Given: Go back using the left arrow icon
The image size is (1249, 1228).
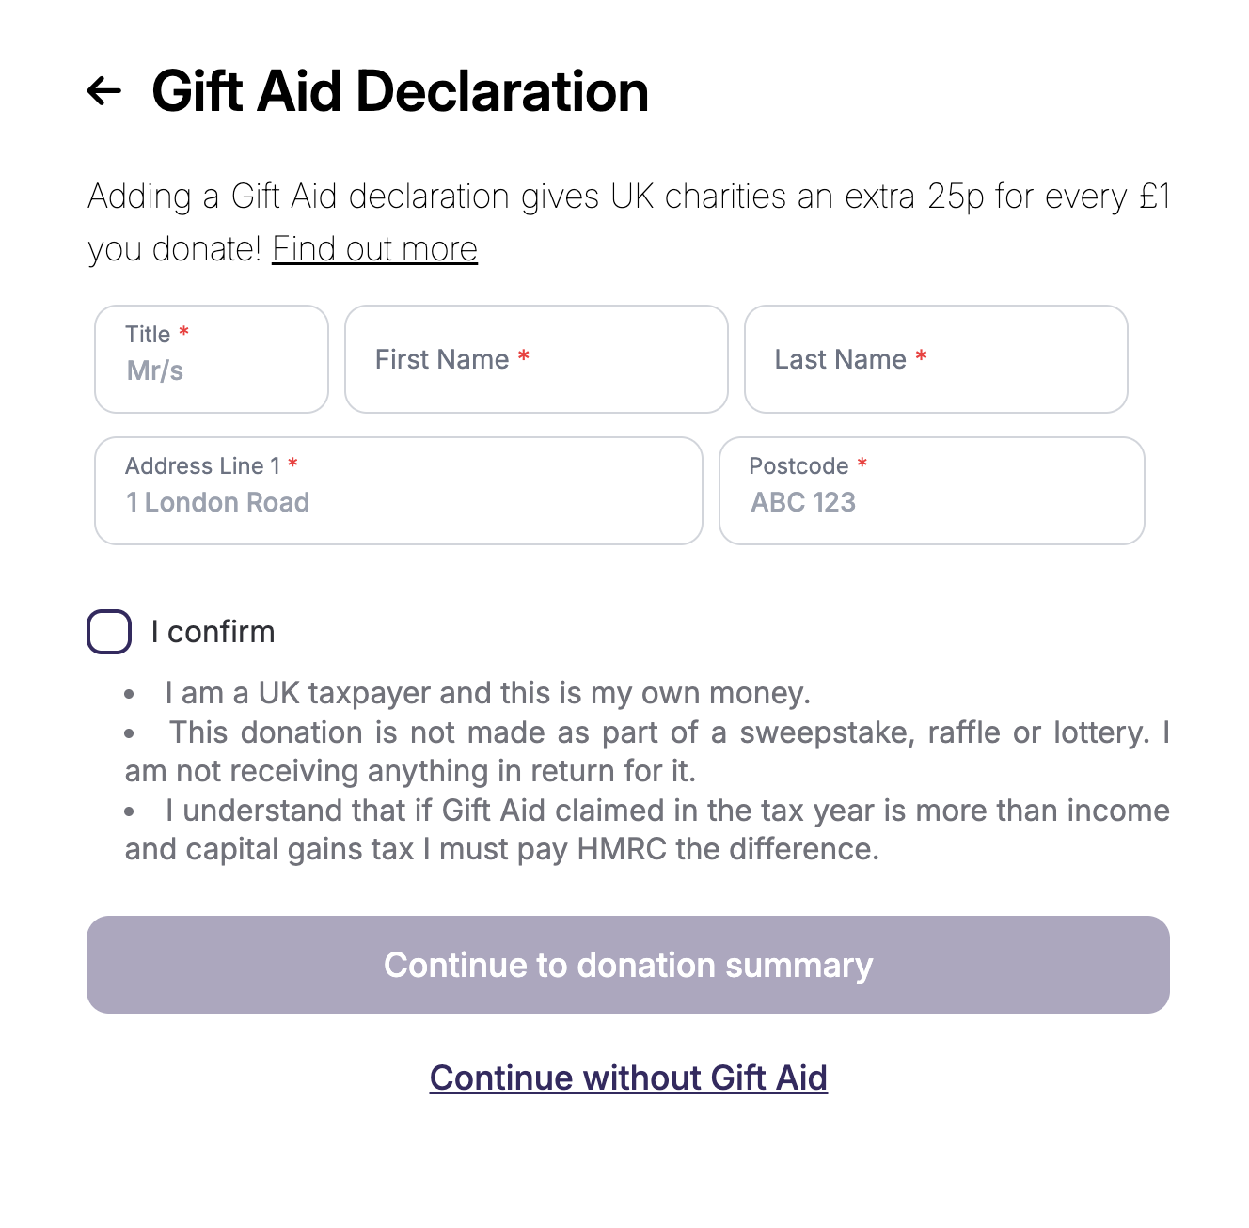Looking at the screenshot, I should point(104,91).
